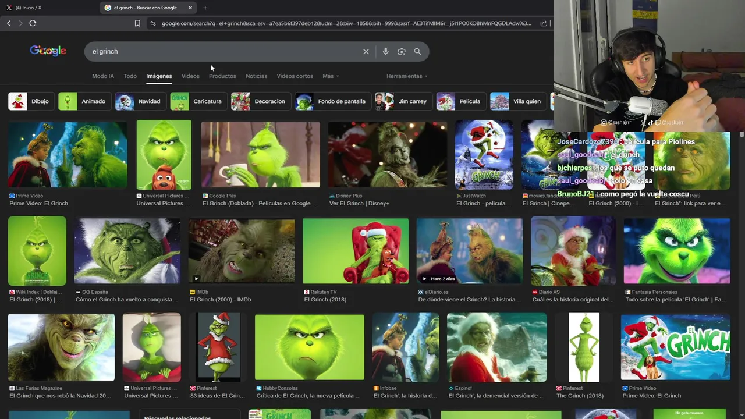
Task: Select the 'Videos cortos' tab
Action: (x=295, y=76)
